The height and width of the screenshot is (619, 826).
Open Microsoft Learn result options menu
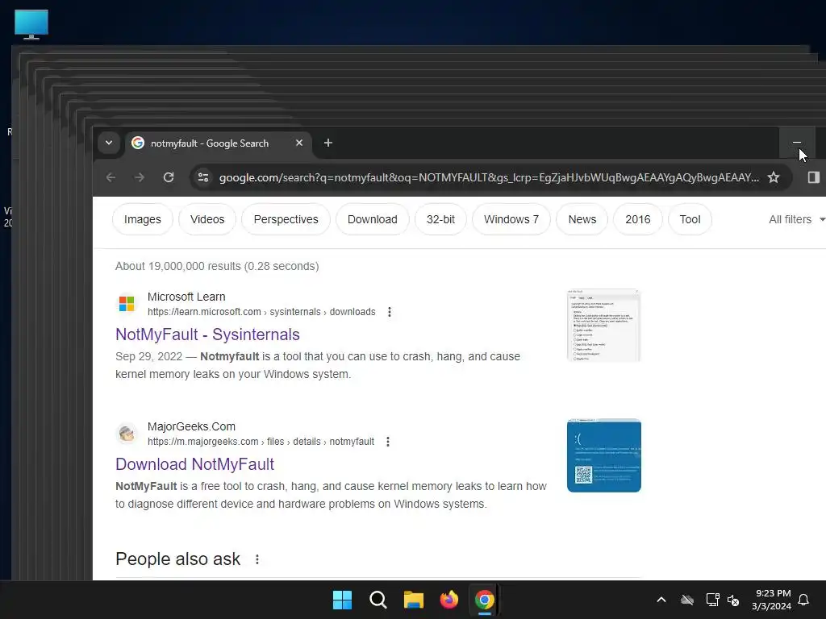pyautogui.click(x=390, y=312)
